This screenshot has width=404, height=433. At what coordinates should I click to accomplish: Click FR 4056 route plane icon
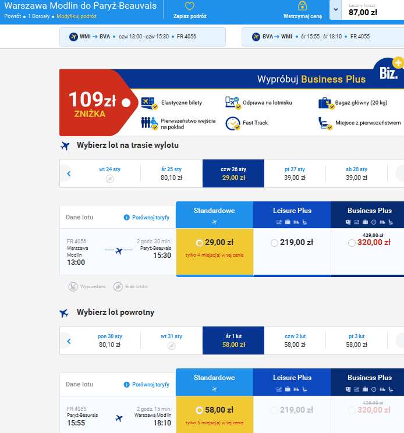click(119, 251)
